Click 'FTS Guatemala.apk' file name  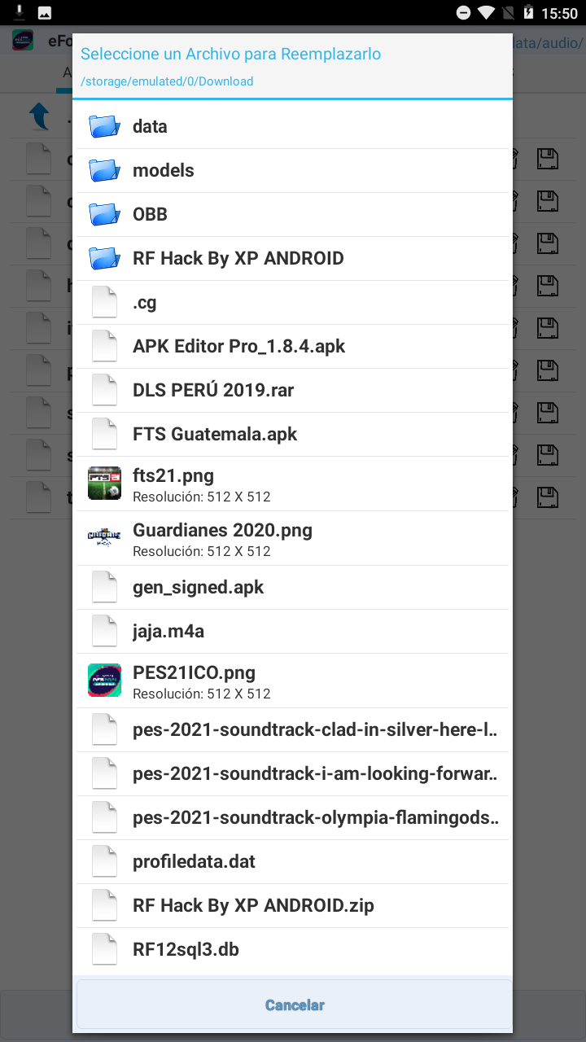tap(215, 434)
